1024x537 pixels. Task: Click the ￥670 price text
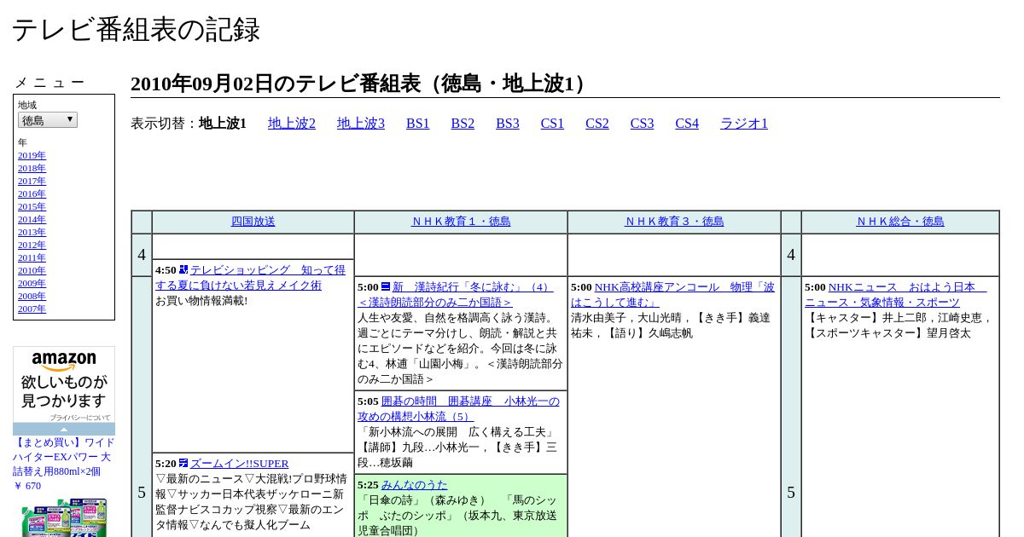pyautogui.click(x=27, y=486)
